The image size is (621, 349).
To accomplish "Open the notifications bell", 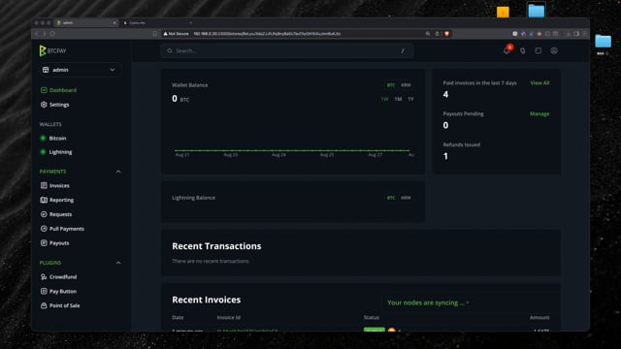I will pyautogui.click(x=507, y=50).
